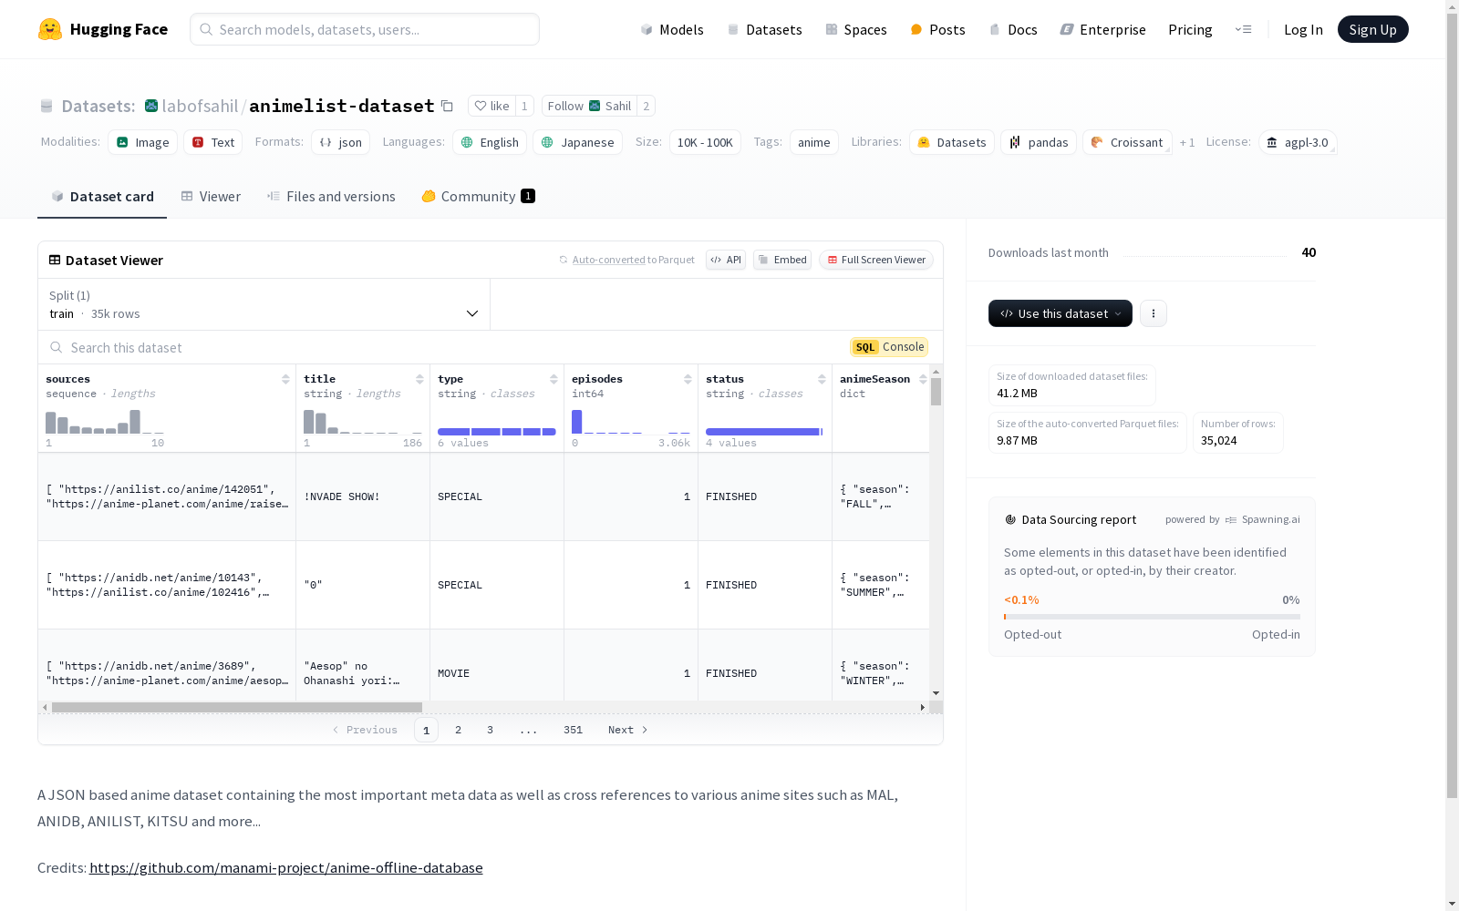Viewport: 1459px width, 911px height.
Task: Click Next page button
Action: (628, 730)
